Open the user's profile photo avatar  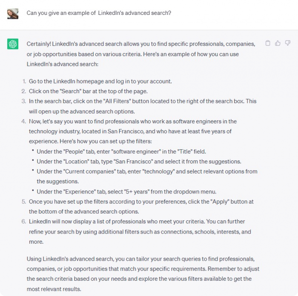point(13,14)
